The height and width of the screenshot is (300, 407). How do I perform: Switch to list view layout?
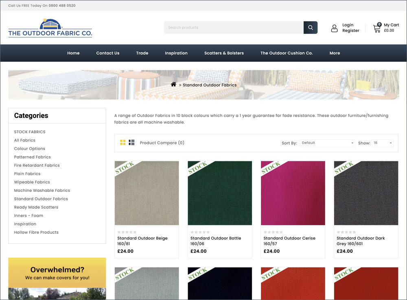pyautogui.click(x=131, y=143)
